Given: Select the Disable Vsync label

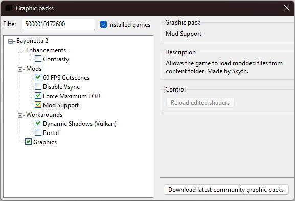Looking at the screenshot, I should click(x=61, y=87).
